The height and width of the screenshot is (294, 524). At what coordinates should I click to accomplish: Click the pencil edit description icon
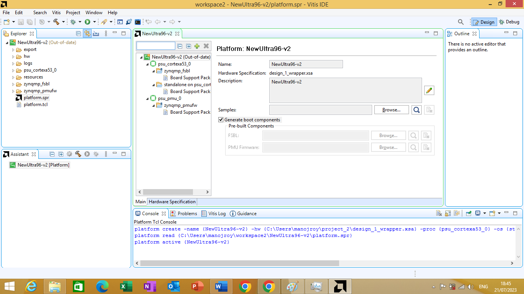(x=429, y=90)
